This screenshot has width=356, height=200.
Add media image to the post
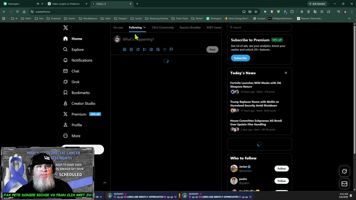coord(125,49)
